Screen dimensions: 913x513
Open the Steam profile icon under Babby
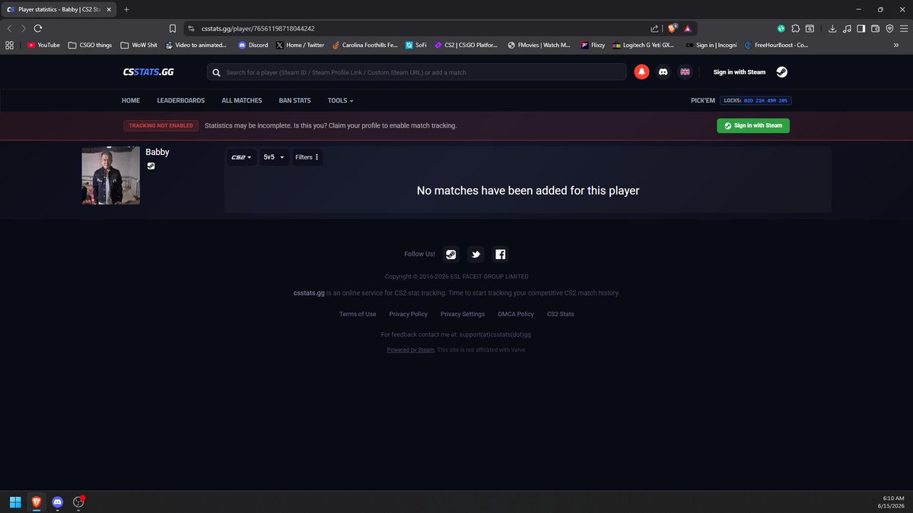[x=151, y=166]
